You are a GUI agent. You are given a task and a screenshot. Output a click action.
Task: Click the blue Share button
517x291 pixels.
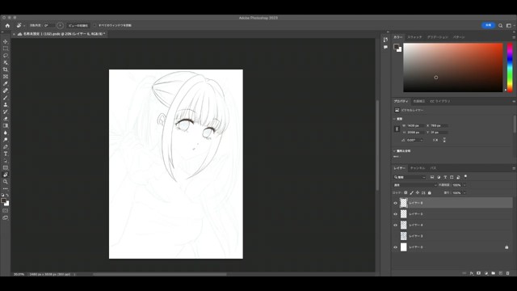click(x=488, y=25)
